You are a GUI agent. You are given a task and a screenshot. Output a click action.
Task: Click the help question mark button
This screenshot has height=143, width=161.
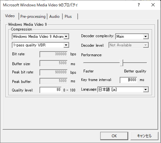(139, 5)
